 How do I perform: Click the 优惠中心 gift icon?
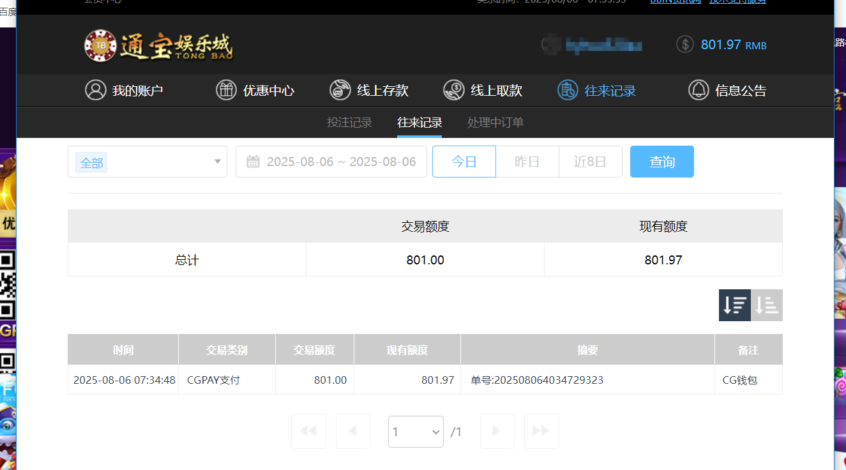pos(226,90)
